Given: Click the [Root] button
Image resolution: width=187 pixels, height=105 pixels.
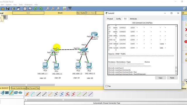Looking at the screenshot, I should tap(60, 13).
